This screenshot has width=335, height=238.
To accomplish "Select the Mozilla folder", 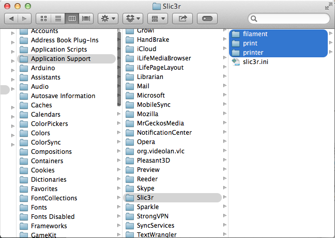I will point(172,114).
